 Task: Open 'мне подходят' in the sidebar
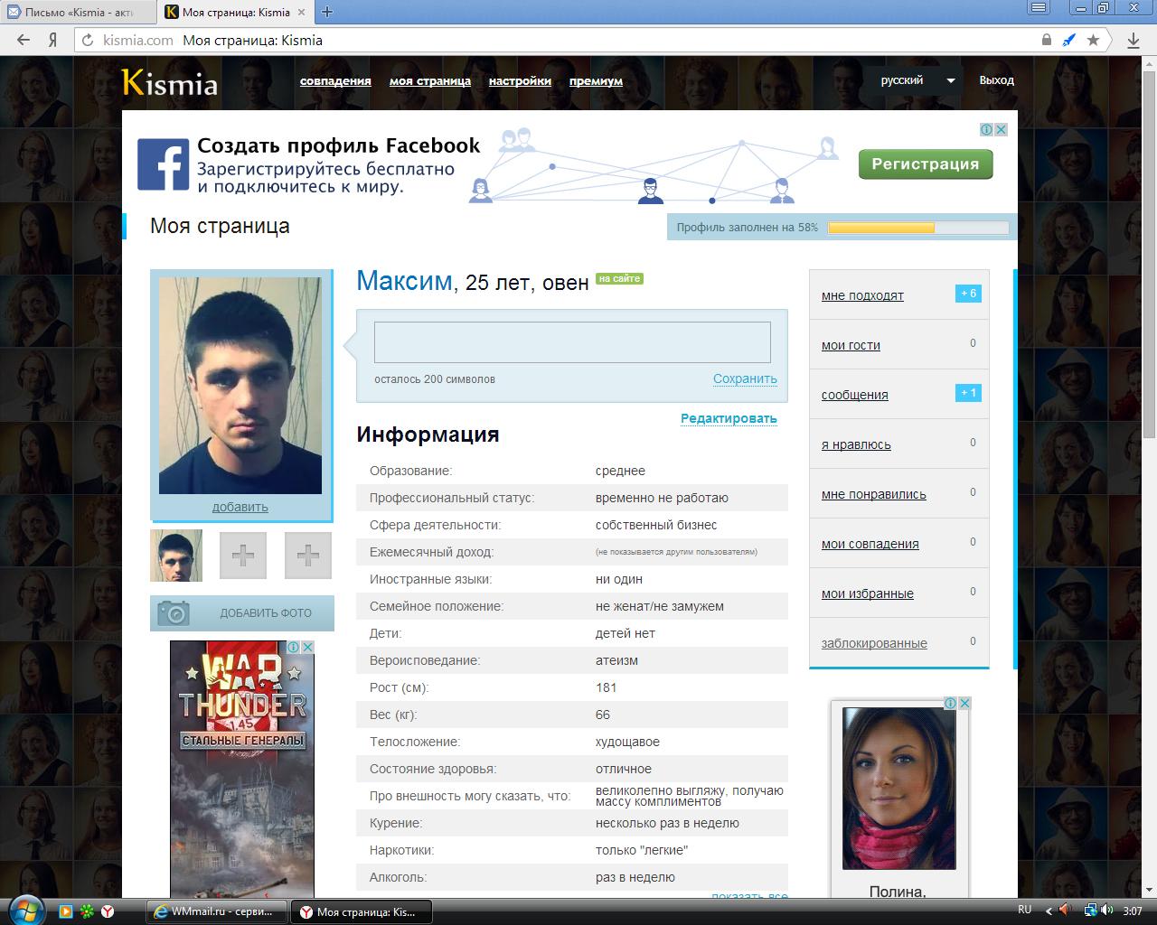pyautogui.click(x=862, y=295)
